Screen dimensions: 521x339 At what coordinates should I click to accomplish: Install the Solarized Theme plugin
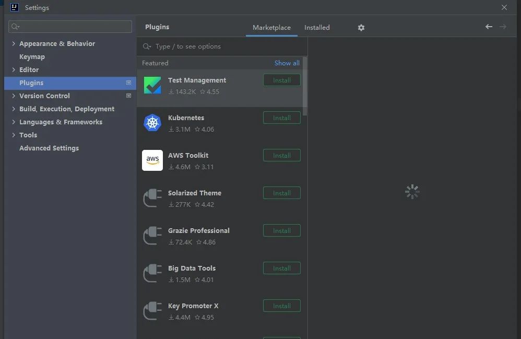point(282,193)
